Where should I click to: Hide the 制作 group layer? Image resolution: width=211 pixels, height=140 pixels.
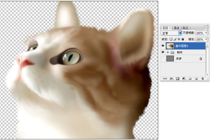pos(163,52)
